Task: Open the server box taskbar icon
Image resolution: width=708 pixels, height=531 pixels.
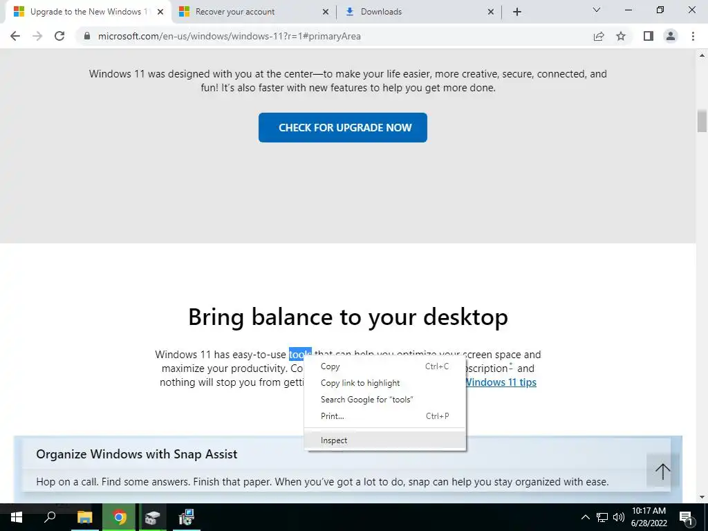Action: [153, 517]
